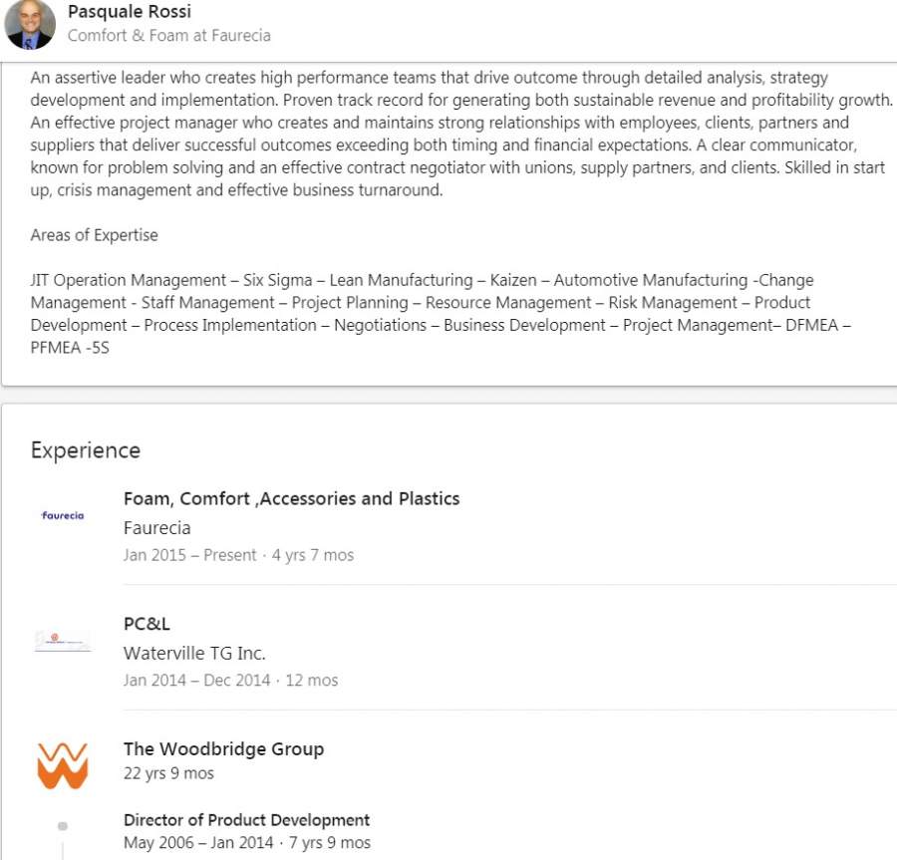
Task: Click the May 2006 – Jan 2014 date range
Action: pos(196,843)
